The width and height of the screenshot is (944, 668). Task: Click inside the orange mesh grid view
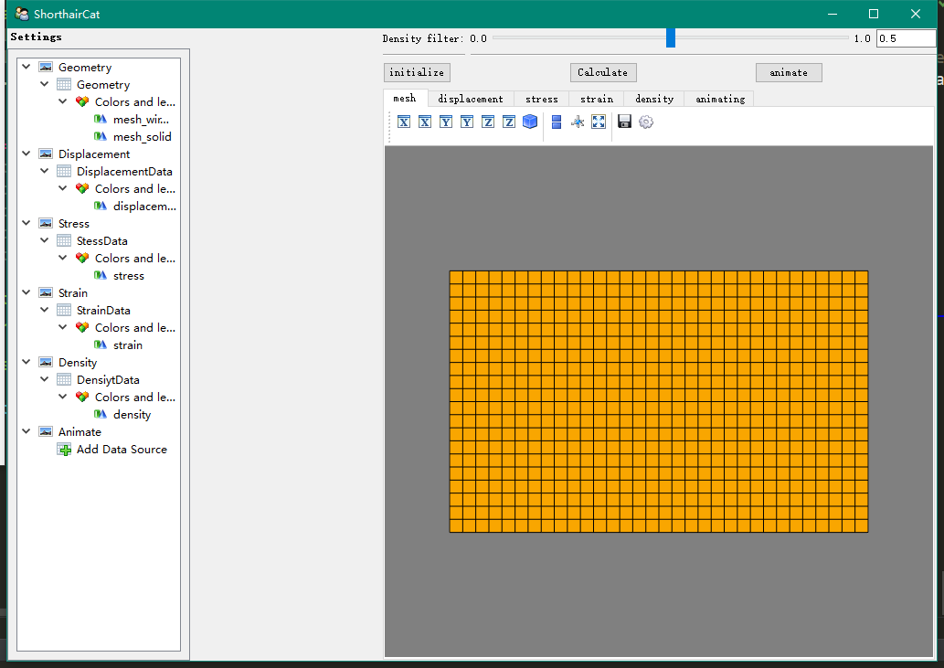tap(659, 401)
